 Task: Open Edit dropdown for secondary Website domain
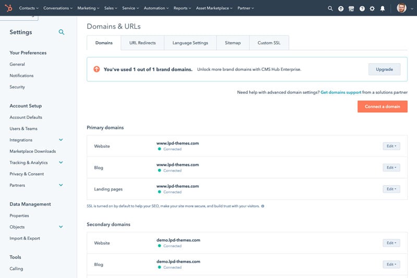click(x=391, y=243)
